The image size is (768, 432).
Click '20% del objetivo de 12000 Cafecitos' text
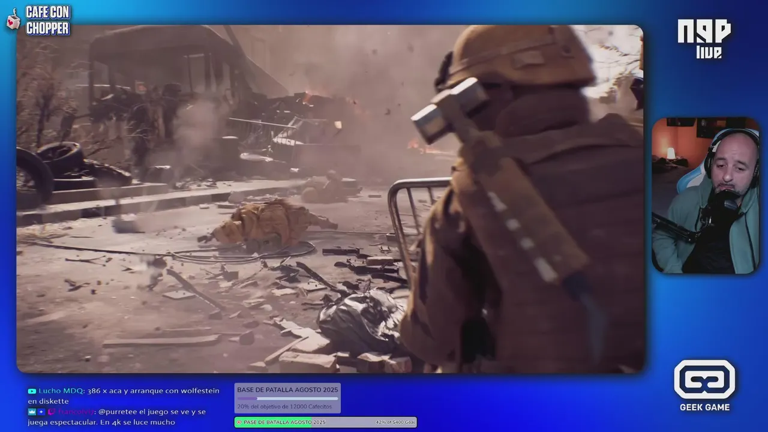point(284,407)
